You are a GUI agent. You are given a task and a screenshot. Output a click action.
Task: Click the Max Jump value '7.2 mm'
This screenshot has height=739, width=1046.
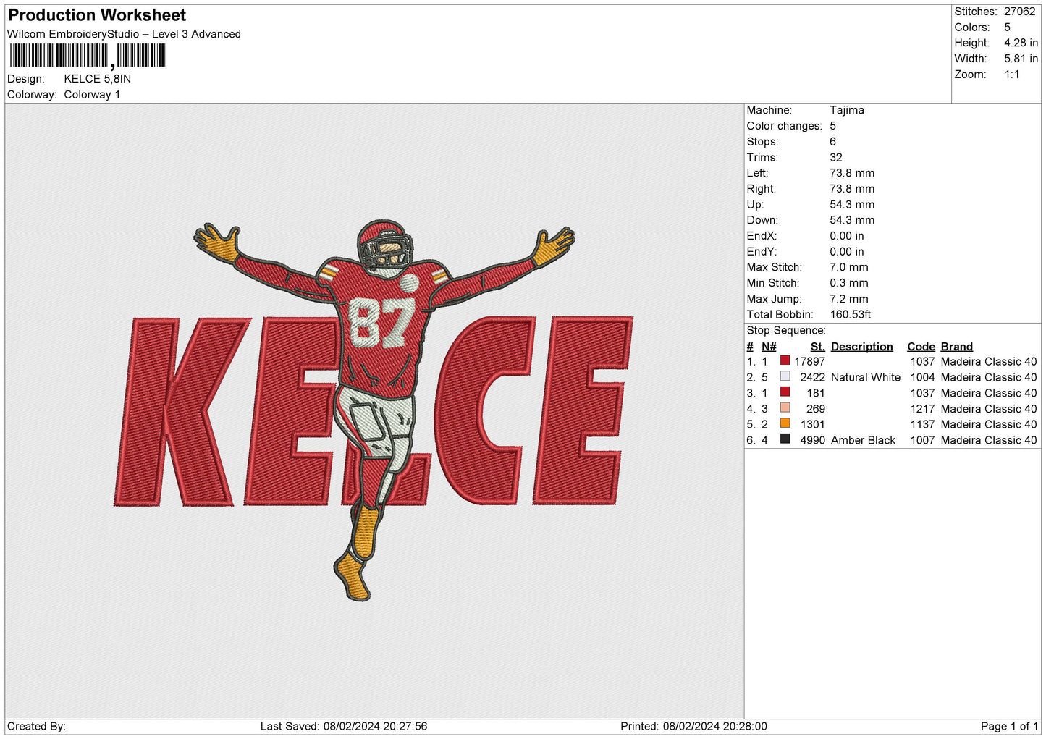coord(849,299)
